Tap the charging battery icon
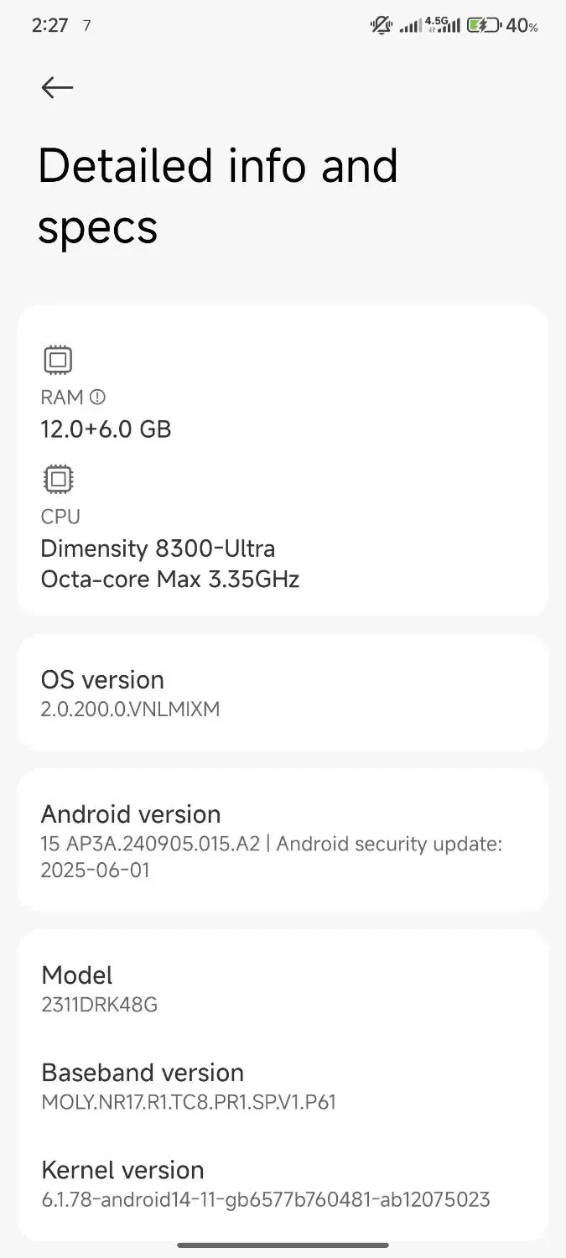This screenshot has height=1258, width=566. (483, 25)
